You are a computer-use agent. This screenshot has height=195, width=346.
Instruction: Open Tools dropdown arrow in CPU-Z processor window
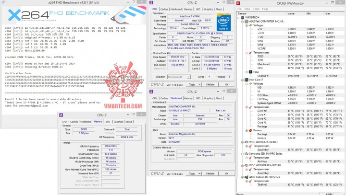coord(200,84)
